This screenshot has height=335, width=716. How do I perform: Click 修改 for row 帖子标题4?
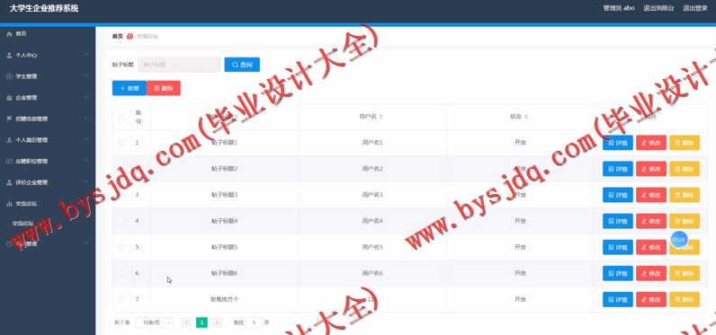(x=651, y=221)
